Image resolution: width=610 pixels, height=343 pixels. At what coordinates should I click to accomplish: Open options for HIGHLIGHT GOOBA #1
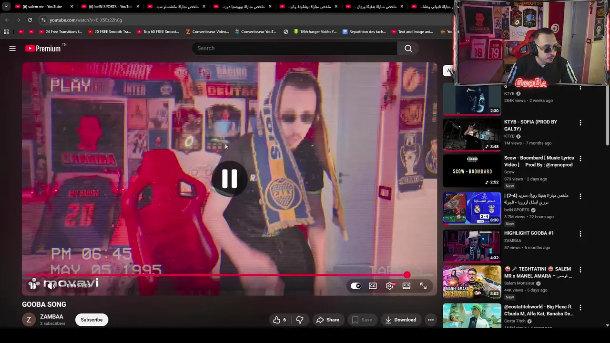click(580, 234)
